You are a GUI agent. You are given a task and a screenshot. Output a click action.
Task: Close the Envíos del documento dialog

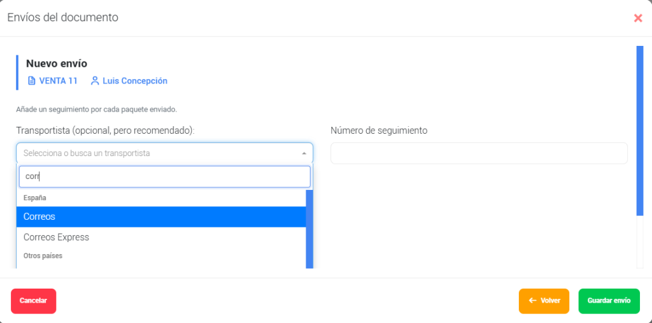click(638, 18)
